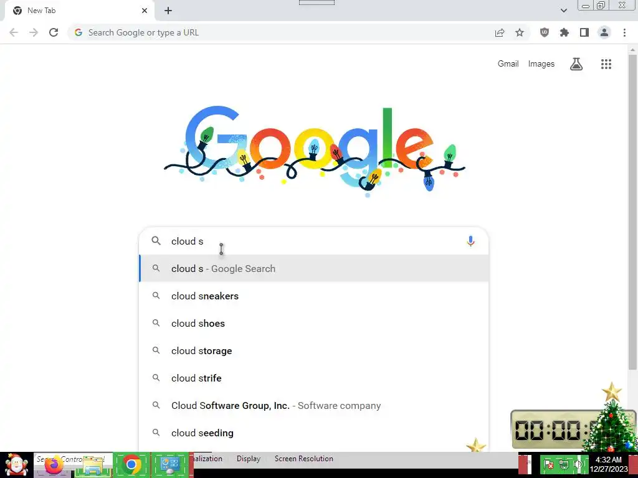Click the taskbar clock showing 4:32 AM
This screenshot has width=638, height=478.
pyautogui.click(x=608, y=464)
